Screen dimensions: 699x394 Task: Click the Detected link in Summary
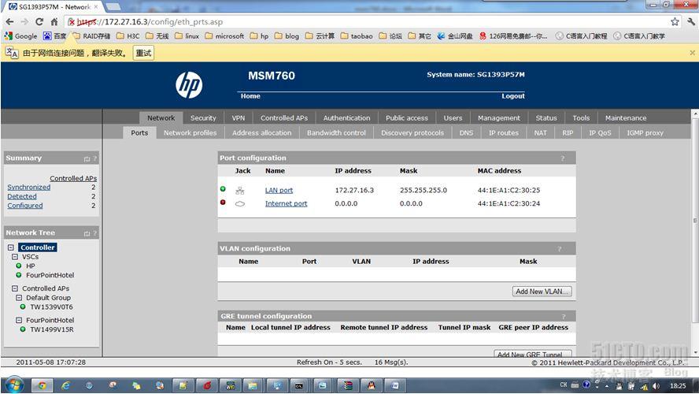(22, 196)
